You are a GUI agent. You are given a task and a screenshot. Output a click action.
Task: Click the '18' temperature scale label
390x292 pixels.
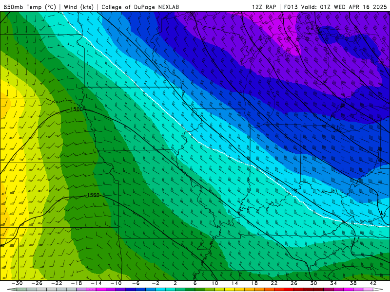point(254,283)
